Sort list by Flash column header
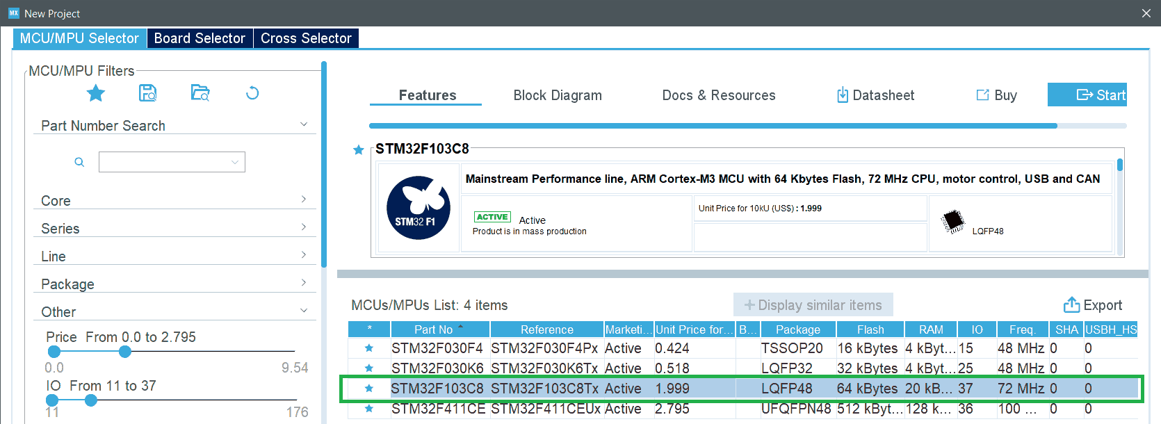 click(870, 329)
